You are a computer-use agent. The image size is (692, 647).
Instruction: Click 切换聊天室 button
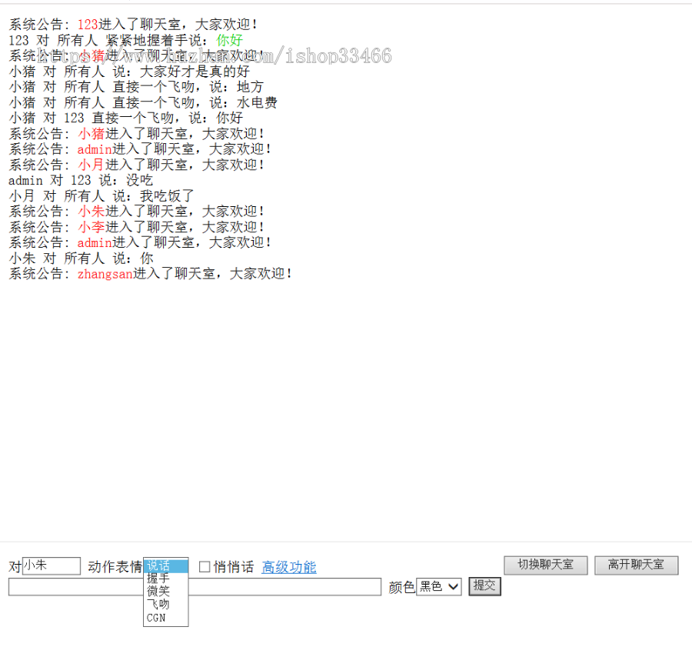(x=545, y=565)
